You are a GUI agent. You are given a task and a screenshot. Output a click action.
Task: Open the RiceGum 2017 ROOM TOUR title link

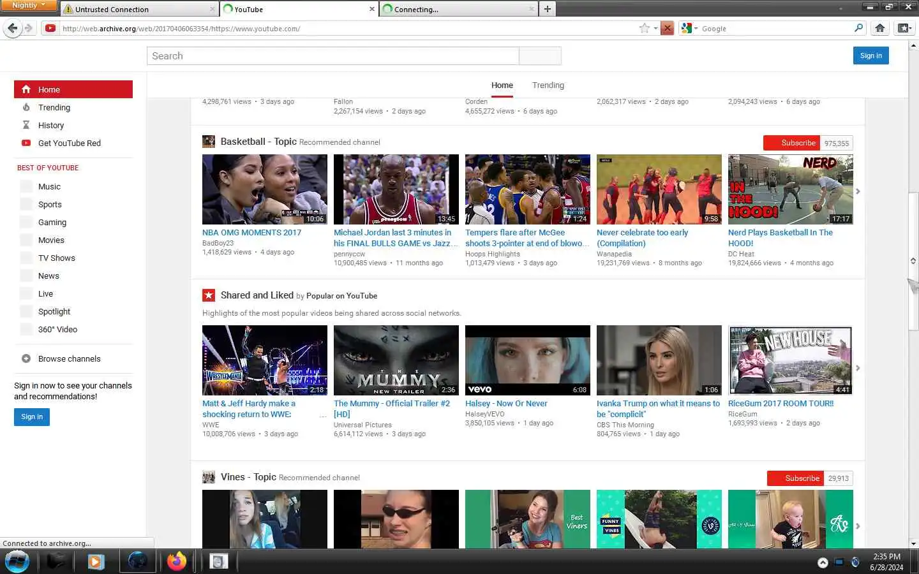(781, 404)
